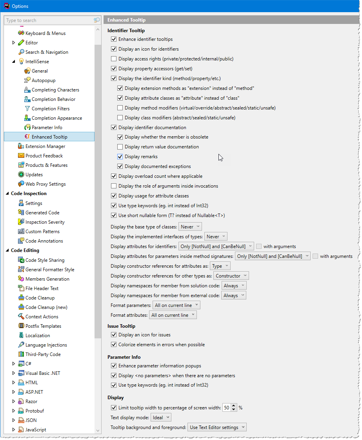The height and width of the screenshot is (440, 362).
Task: Click the Language Injections icon
Action: tap(21, 345)
